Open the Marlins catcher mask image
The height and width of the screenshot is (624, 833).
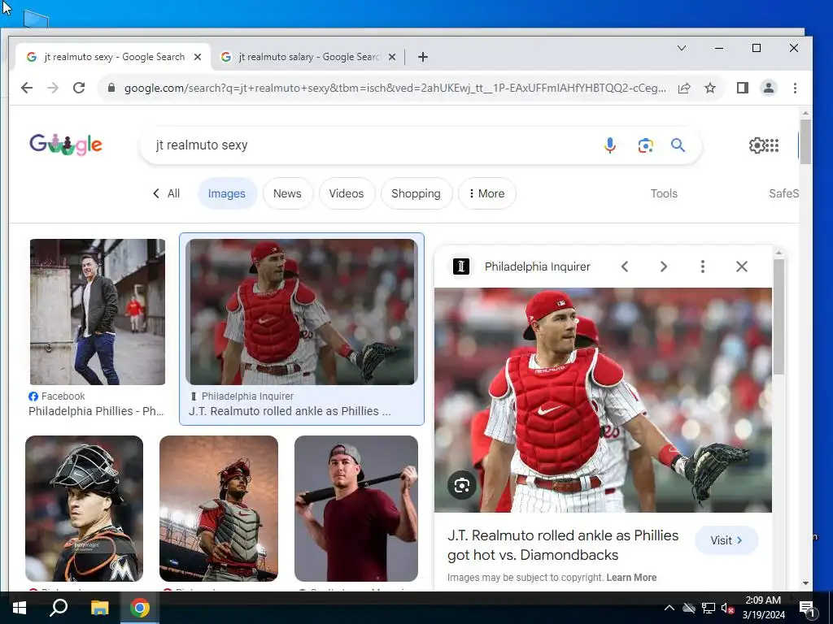[84, 509]
